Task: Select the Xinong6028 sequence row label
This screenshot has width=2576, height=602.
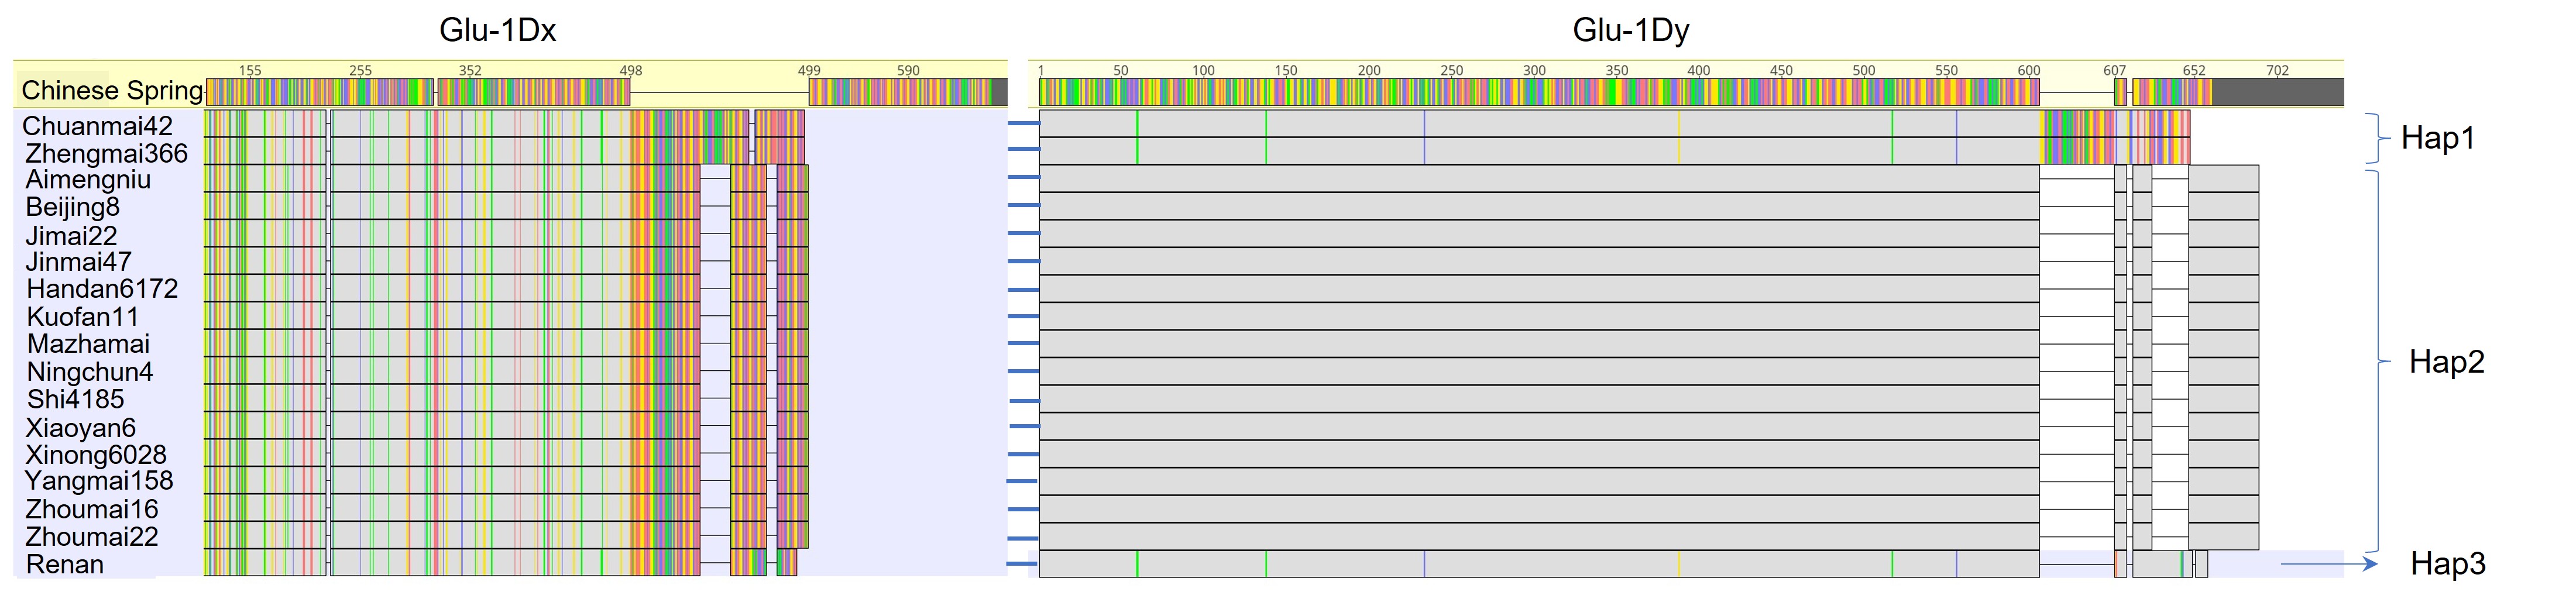Action: click(96, 455)
